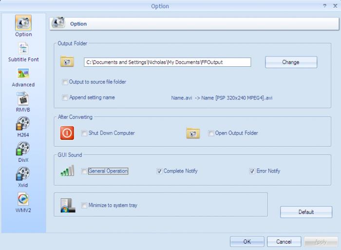Confirm the dialog with OK
This screenshot has width=341, height=250.
pos(247,242)
